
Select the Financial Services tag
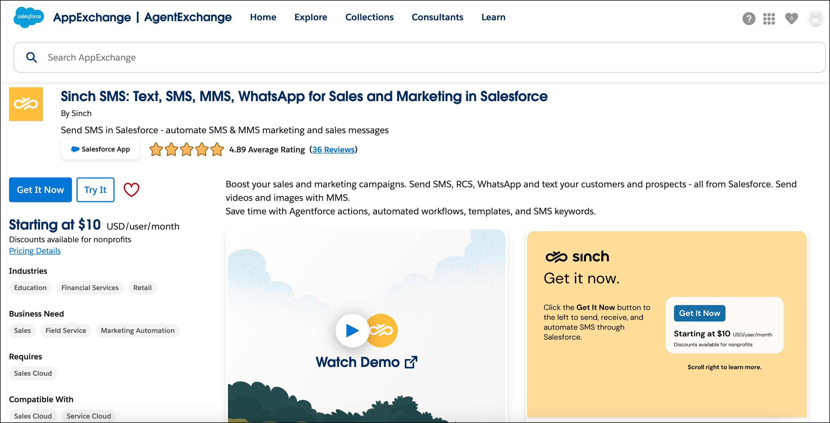coord(90,288)
